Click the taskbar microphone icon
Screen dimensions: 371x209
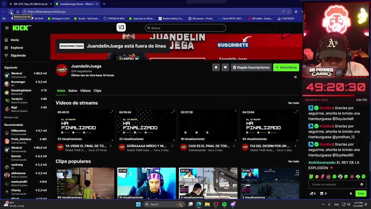[329, 204]
